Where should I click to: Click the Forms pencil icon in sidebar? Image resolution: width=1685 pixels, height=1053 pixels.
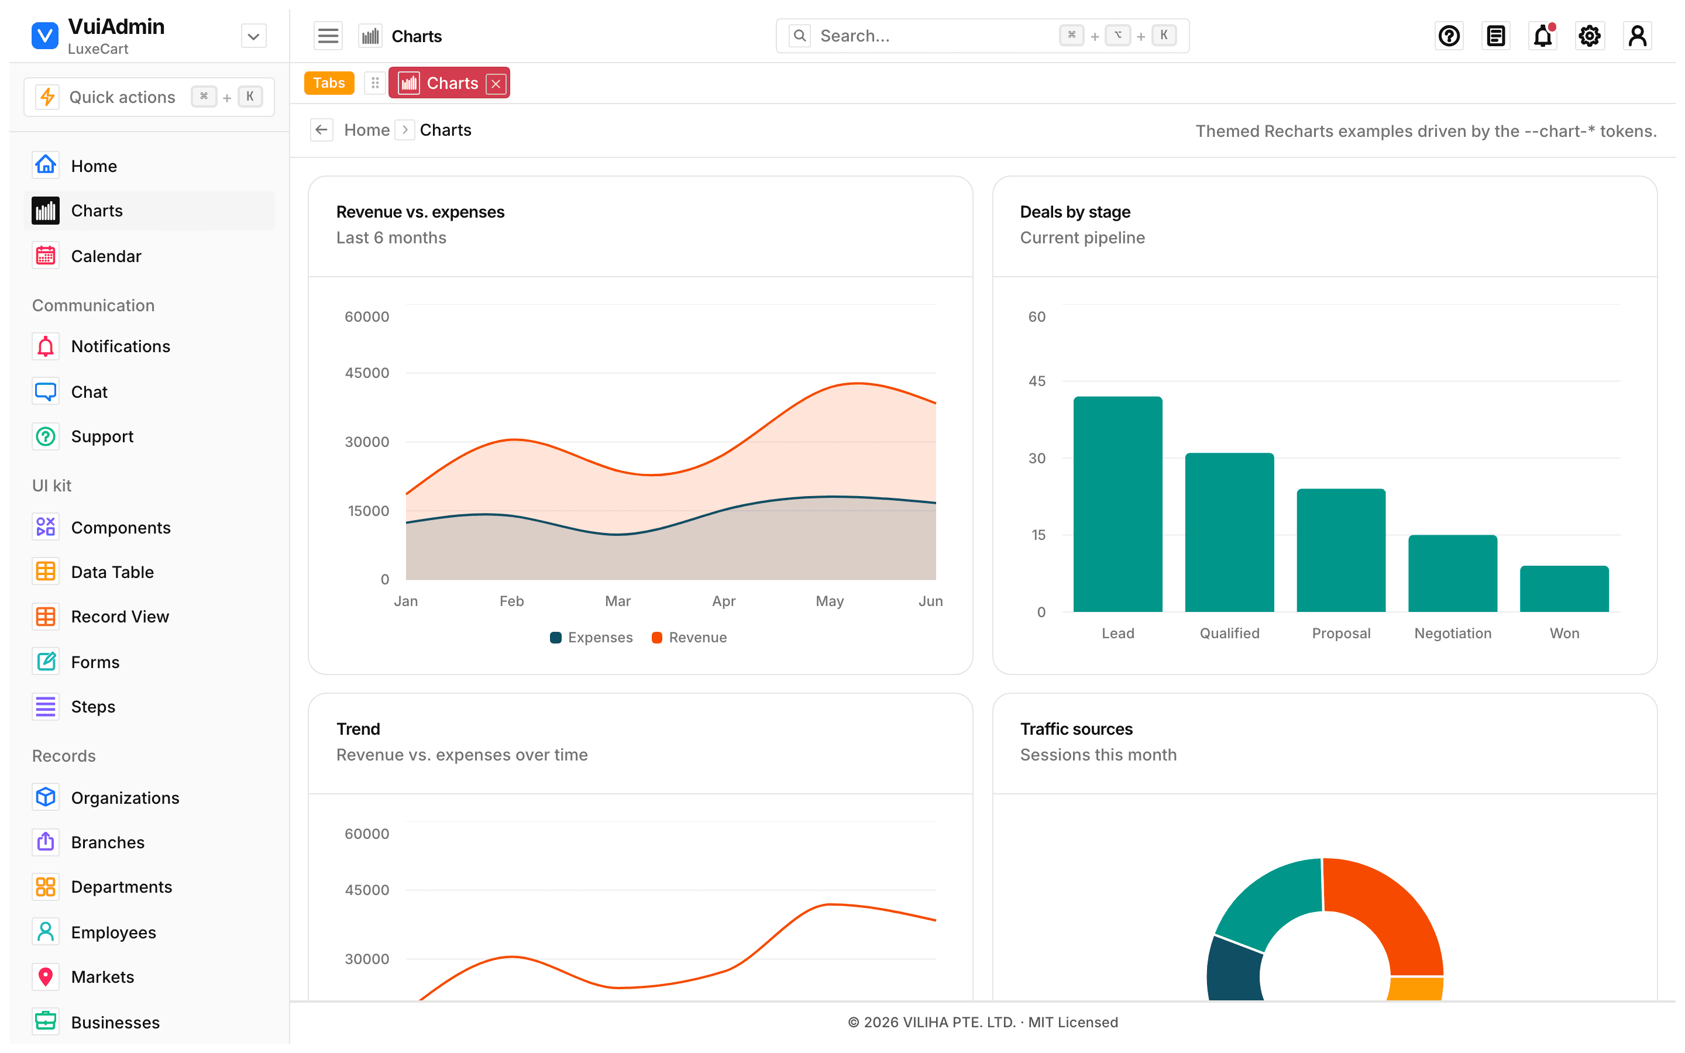click(x=45, y=662)
